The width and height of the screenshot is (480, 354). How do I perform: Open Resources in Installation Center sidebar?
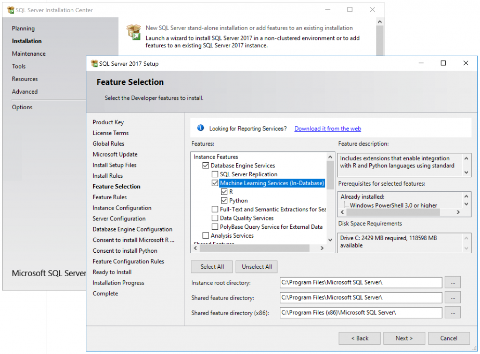pyautogui.click(x=25, y=79)
